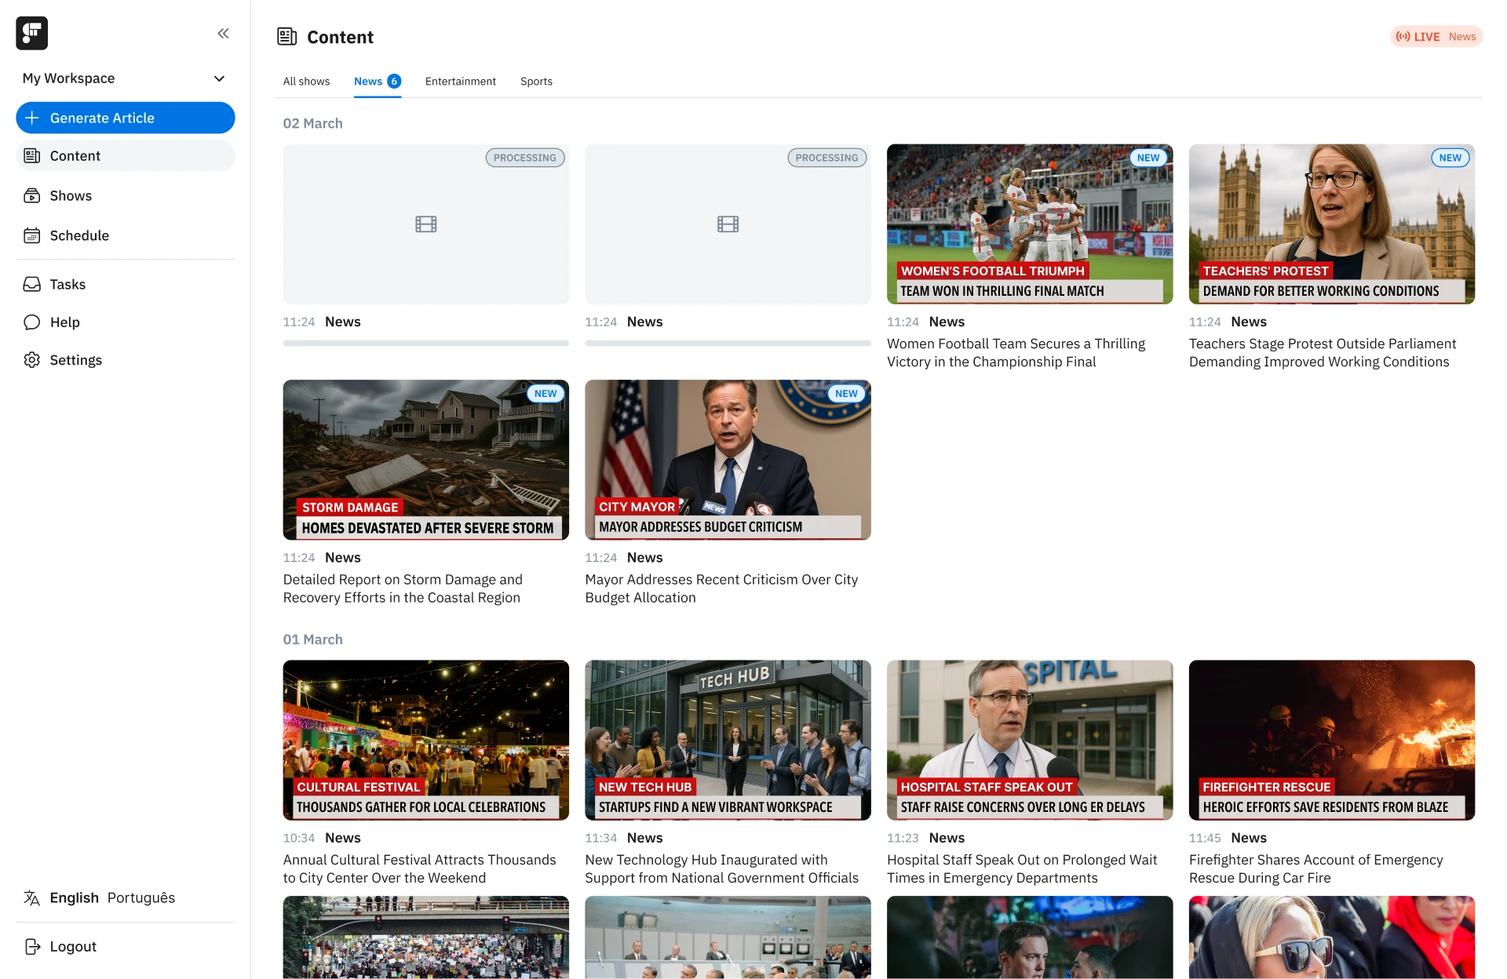Viewport: 1507px width, 979px height.
Task: Open Help chat bubble
Action: coord(31,322)
